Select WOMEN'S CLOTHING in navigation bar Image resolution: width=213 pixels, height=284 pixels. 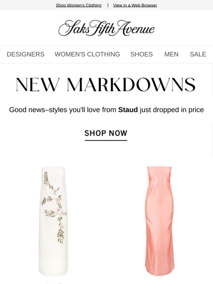[87, 54]
